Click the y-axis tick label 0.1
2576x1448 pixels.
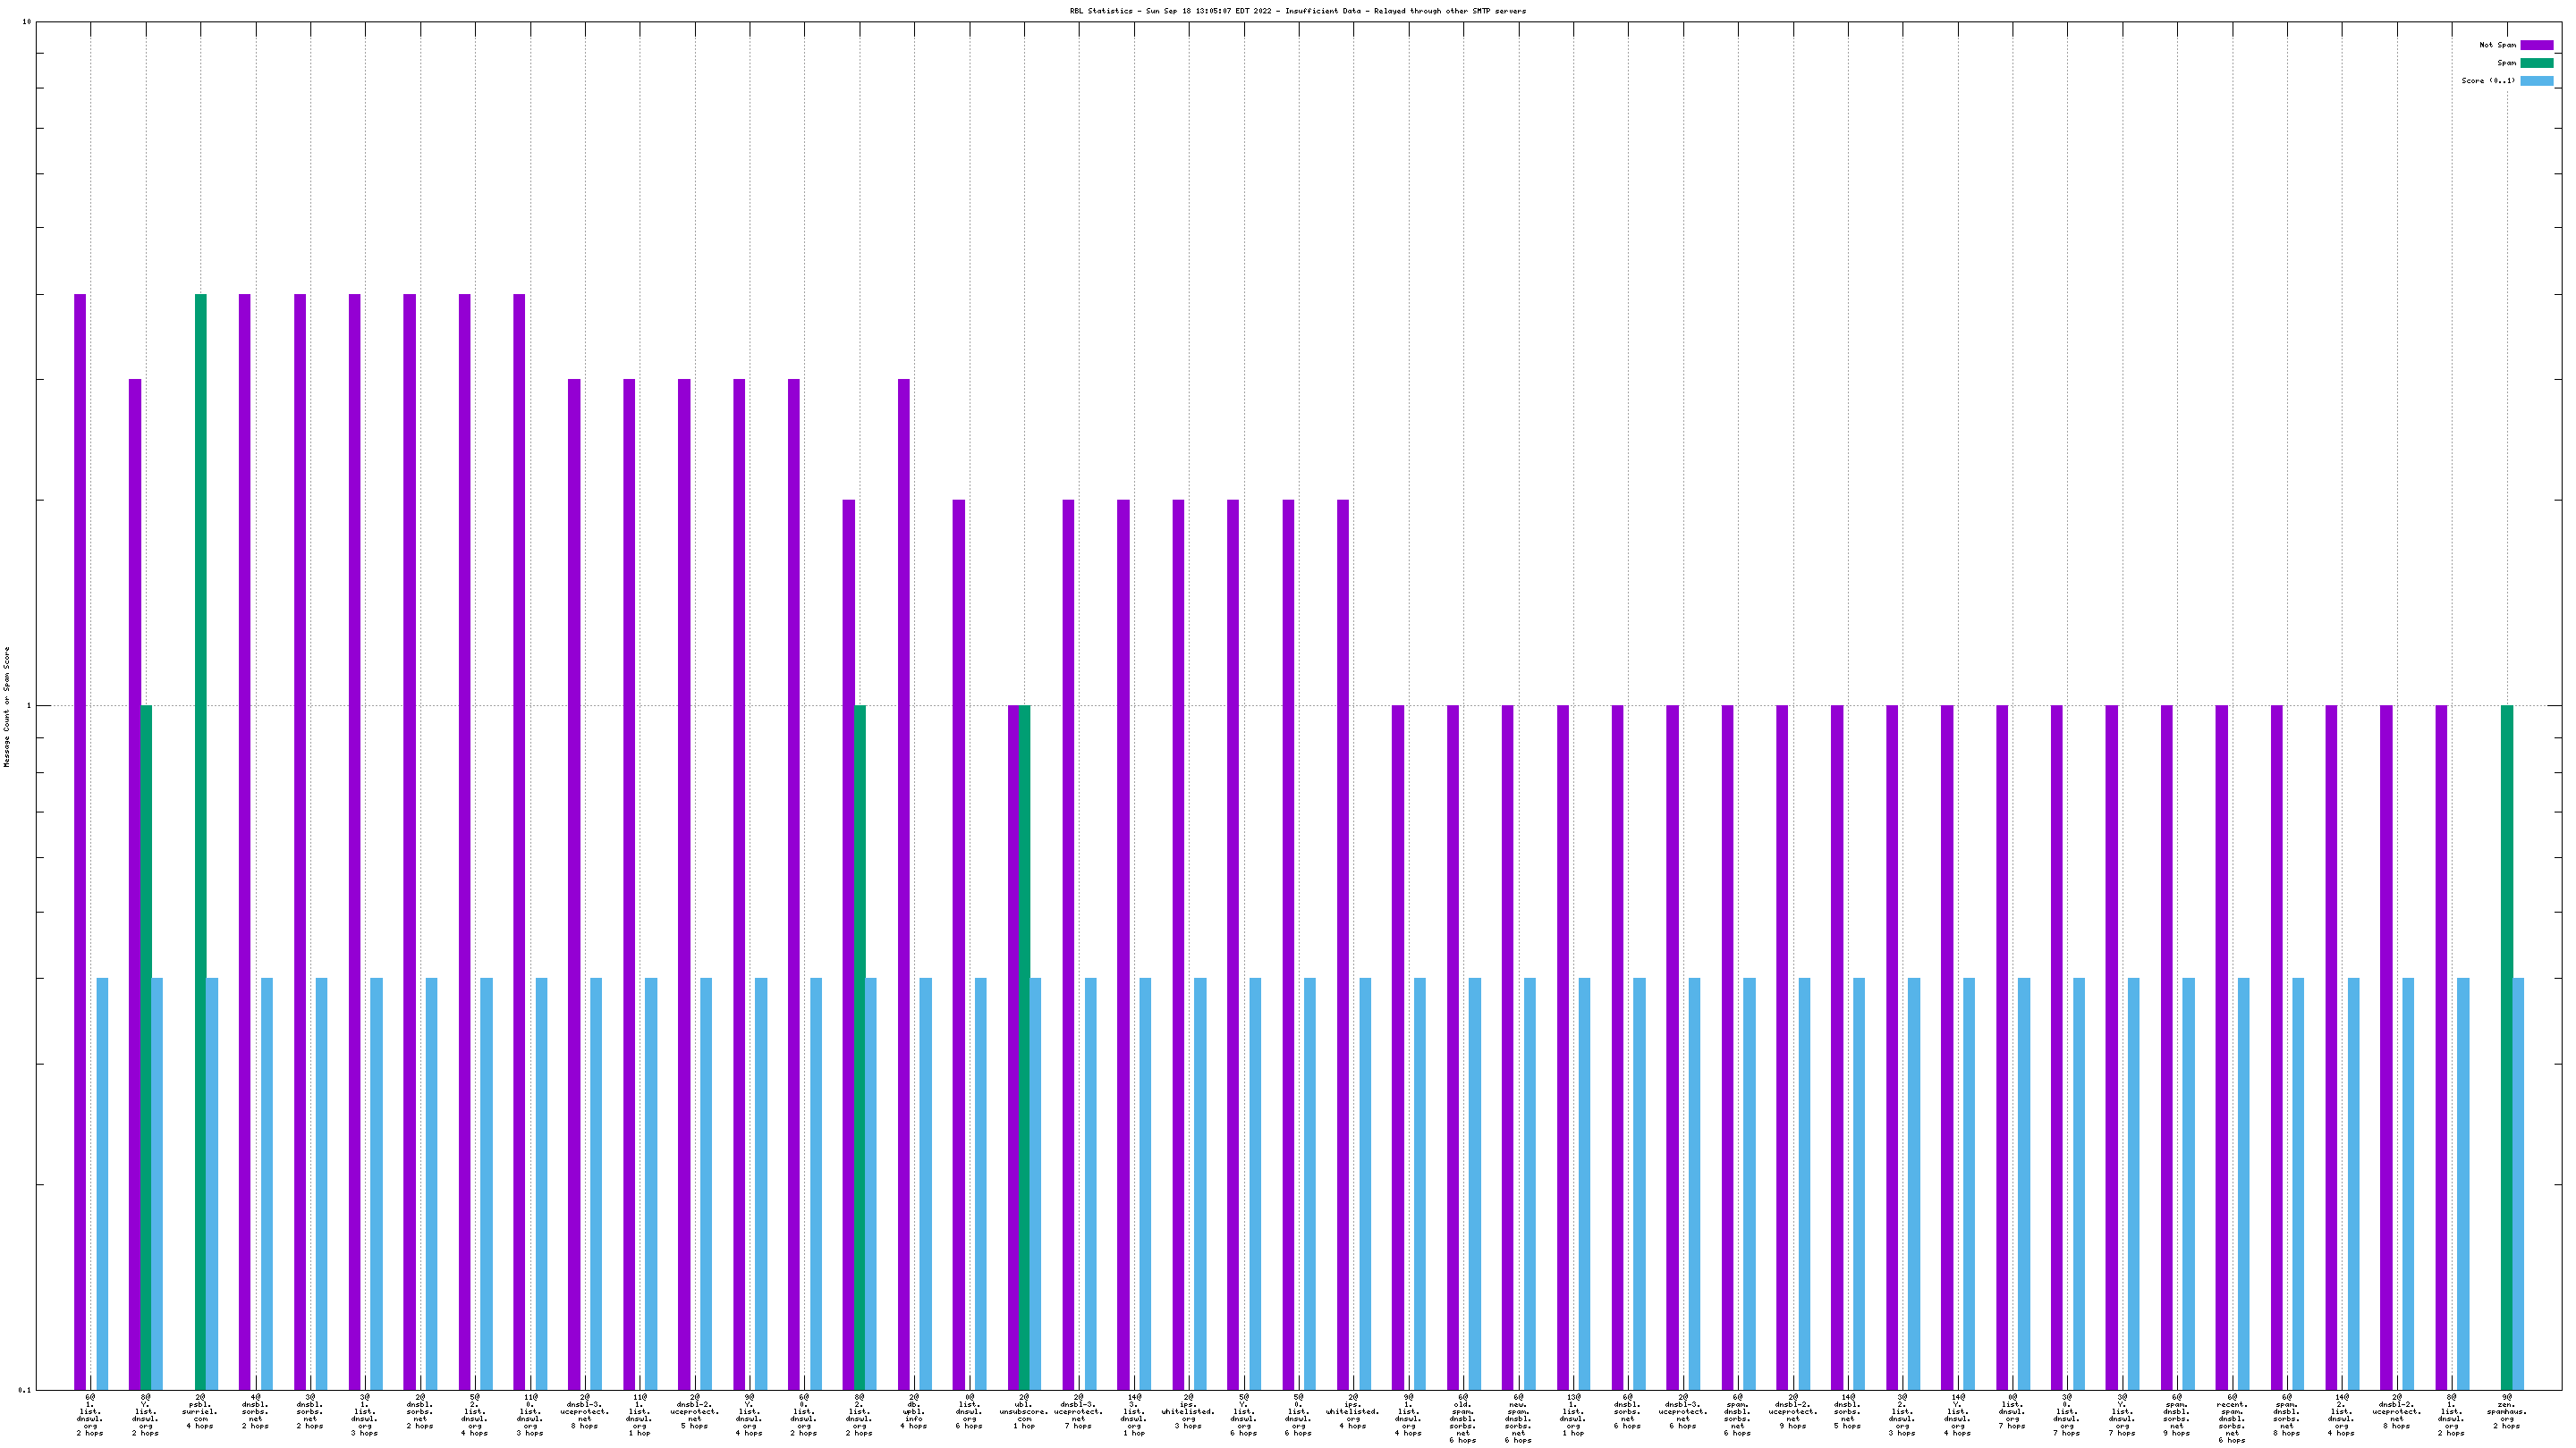point(25,1390)
